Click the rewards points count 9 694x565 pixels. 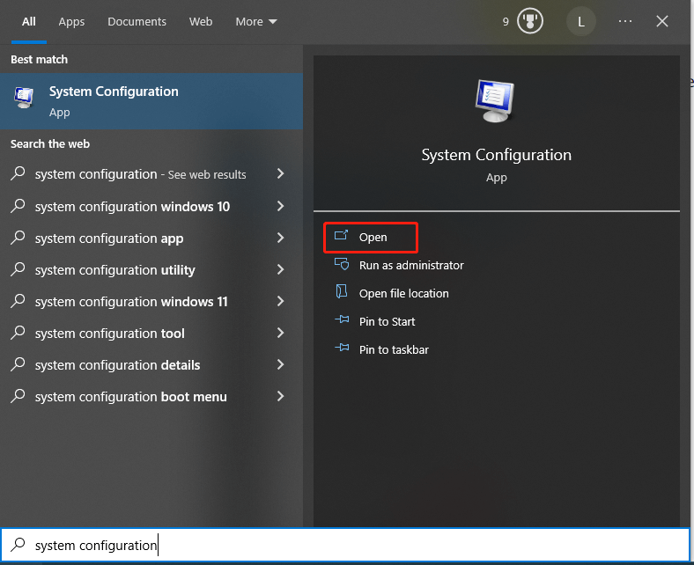pyautogui.click(x=506, y=21)
